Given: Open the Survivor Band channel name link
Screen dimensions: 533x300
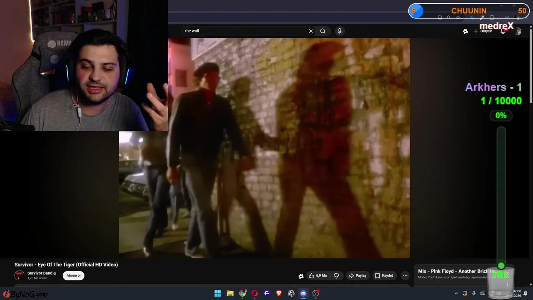Looking at the screenshot, I should [40, 273].
